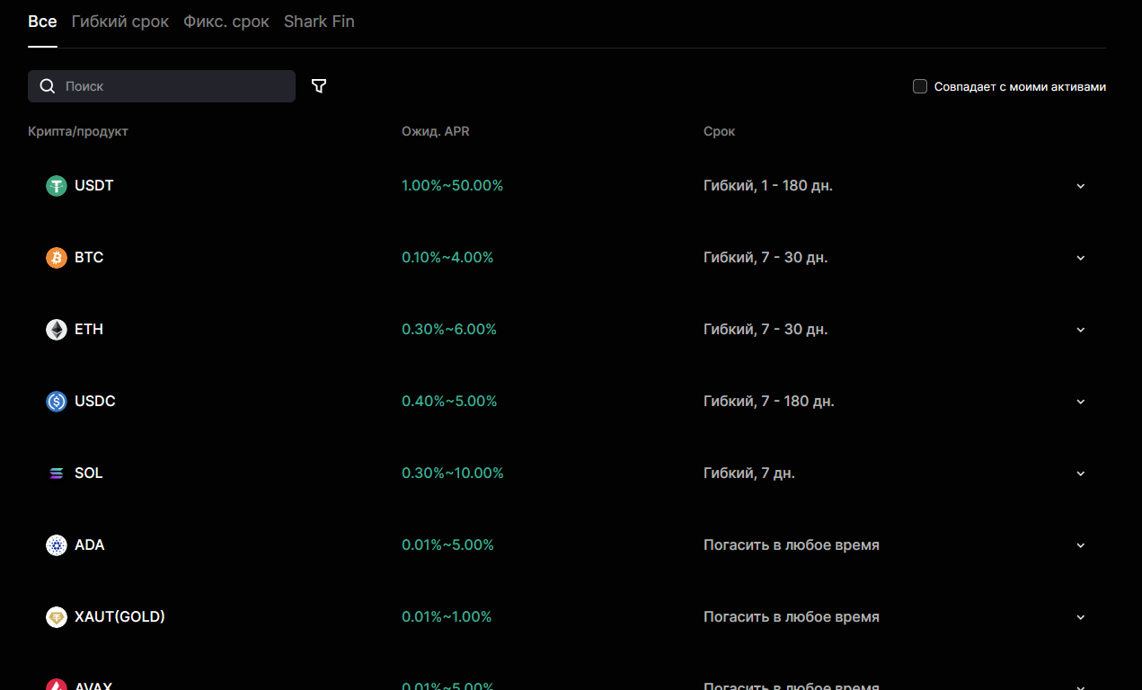Expand the ETH row chevron
The image size is (1142, 690).
click(1081, 330)
